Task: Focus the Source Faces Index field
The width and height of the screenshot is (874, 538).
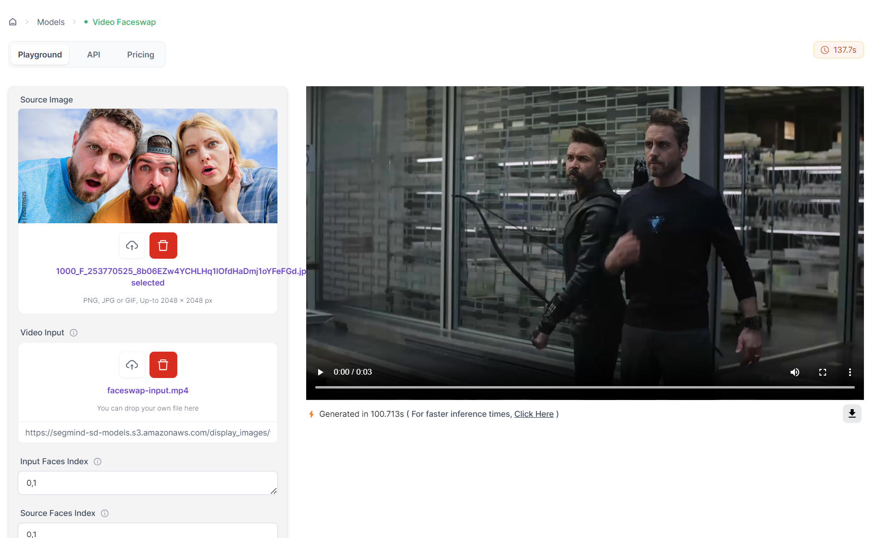Action: coord(148,531)
